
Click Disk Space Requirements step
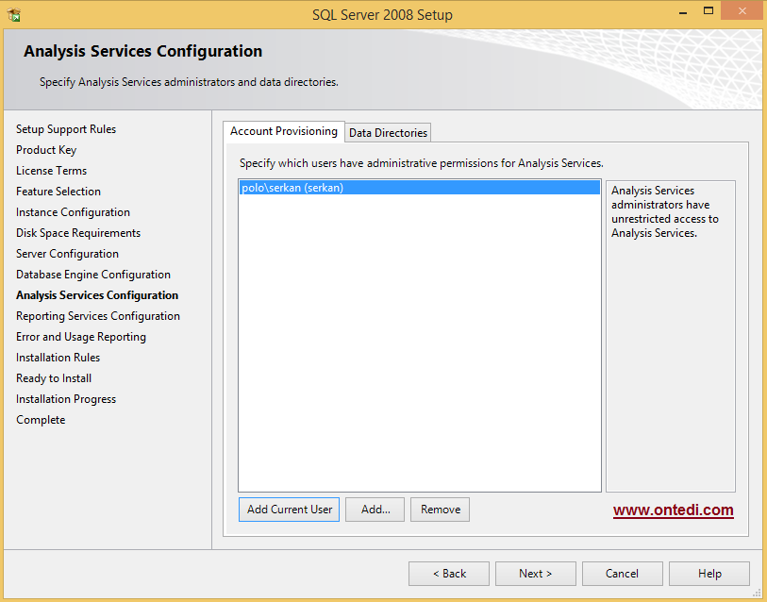tap(78, 233)
